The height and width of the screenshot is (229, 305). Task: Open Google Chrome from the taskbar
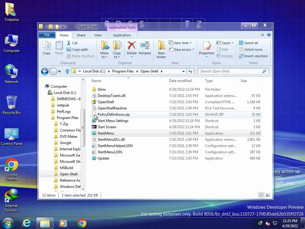82,223
